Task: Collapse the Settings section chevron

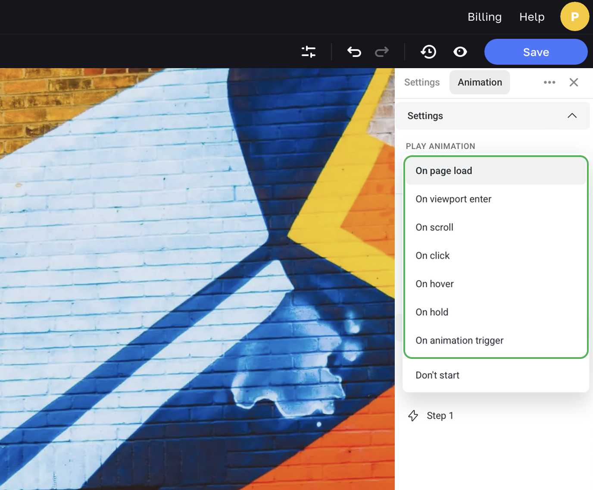Action: (x=572, y=116)
